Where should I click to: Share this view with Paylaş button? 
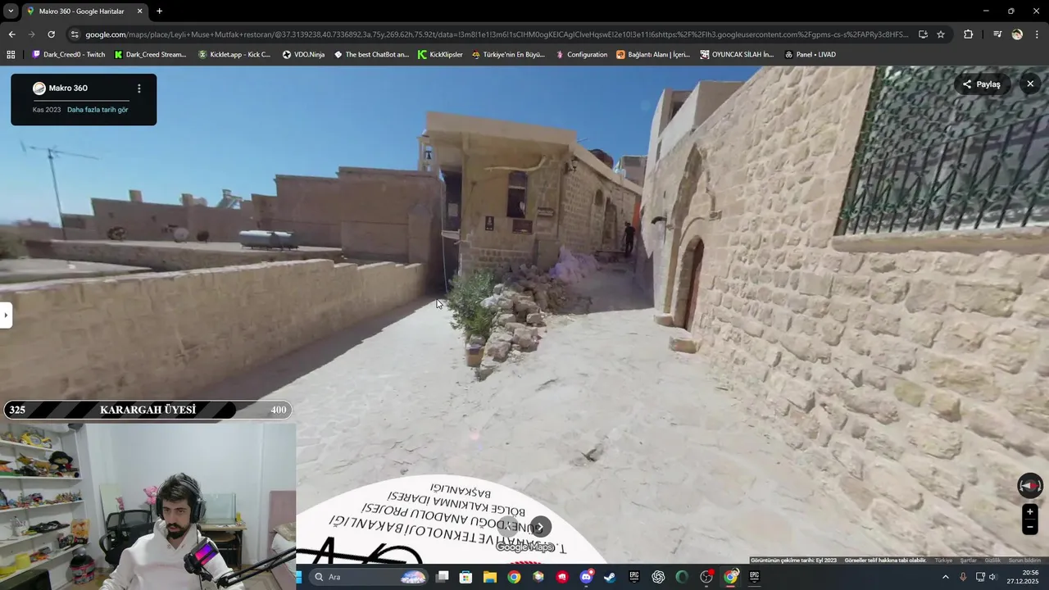coord(982,84)
